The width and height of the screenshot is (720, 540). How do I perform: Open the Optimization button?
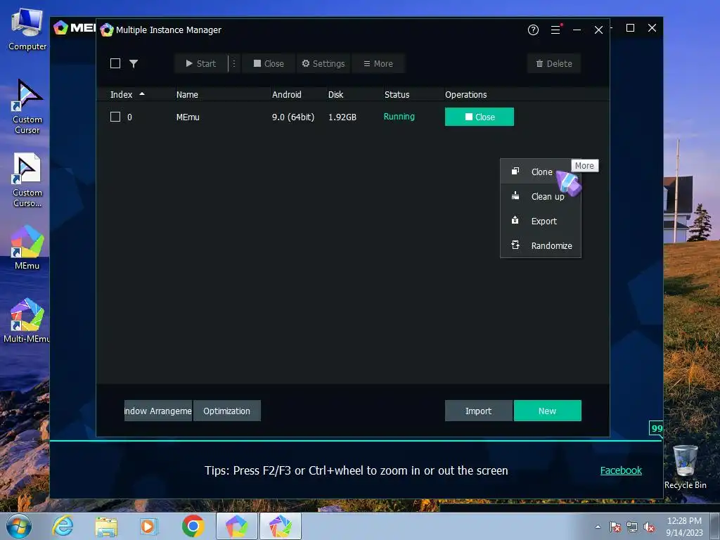(x=227, y=411)
